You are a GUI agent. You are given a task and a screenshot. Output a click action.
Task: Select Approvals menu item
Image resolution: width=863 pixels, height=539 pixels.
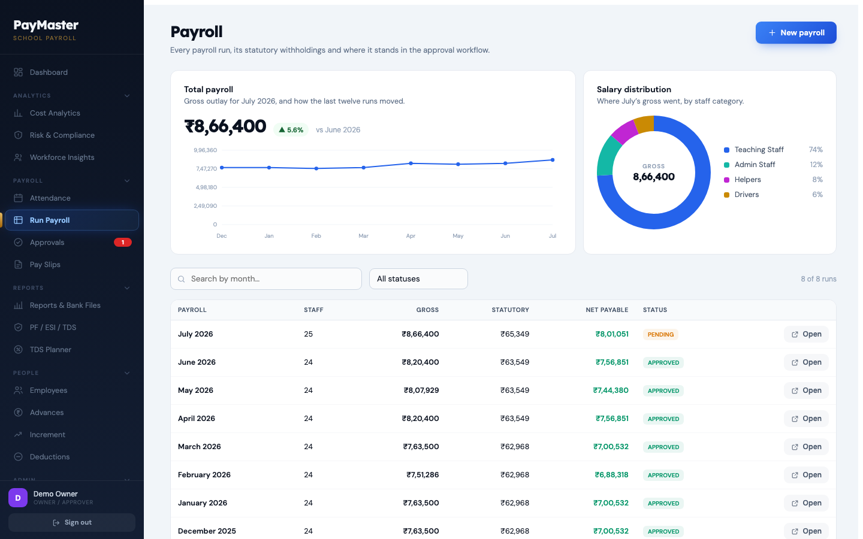pos(72,243)
